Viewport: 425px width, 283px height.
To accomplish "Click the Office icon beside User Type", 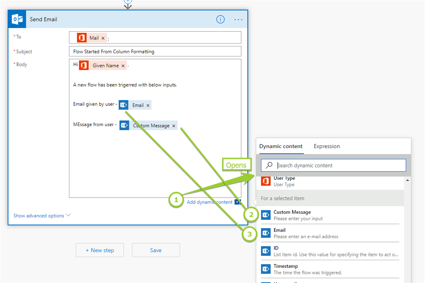I will tap(266, 181).
